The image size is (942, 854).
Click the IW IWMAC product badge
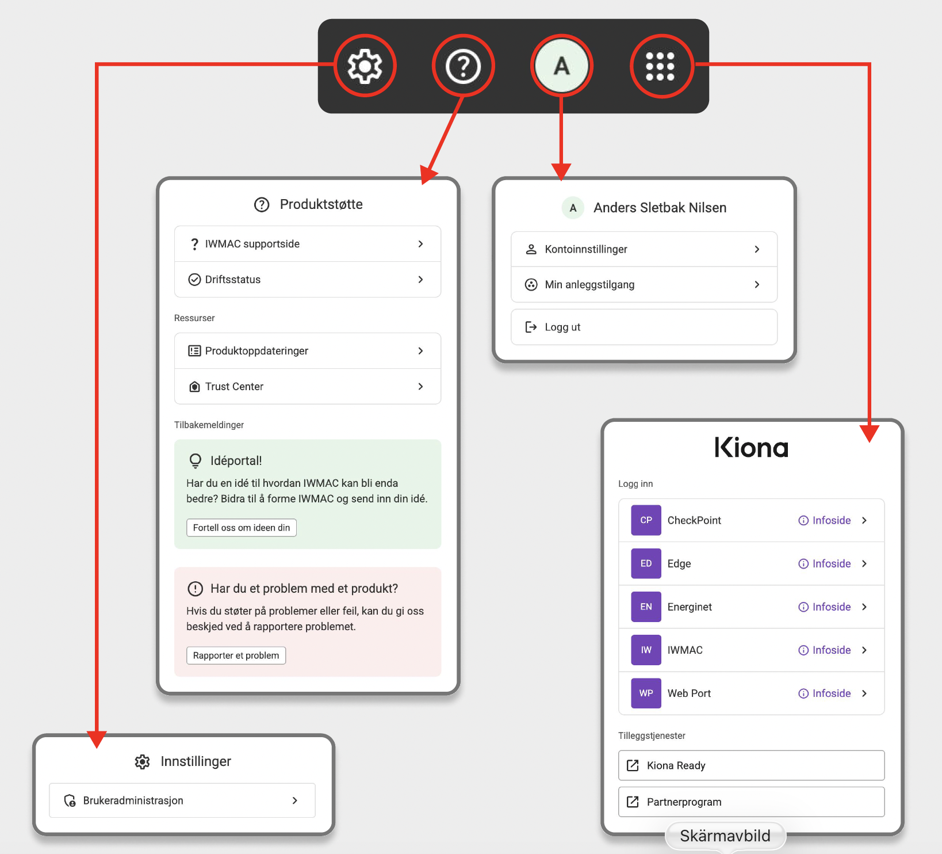(x=646, y=650)
